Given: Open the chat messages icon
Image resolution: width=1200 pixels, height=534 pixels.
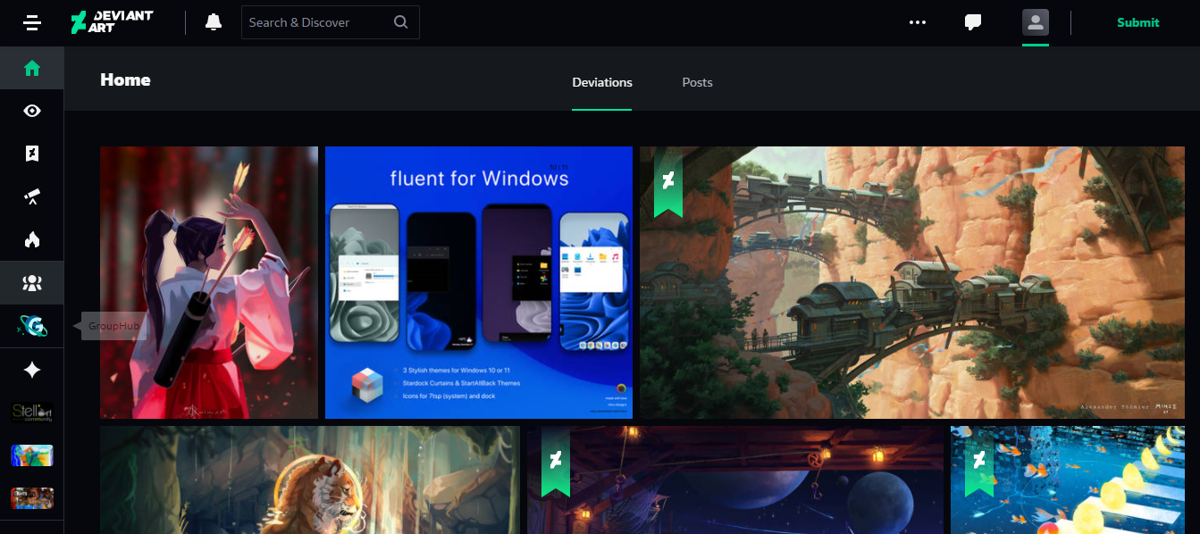Looking at the screenshot, I should point(973,22).
